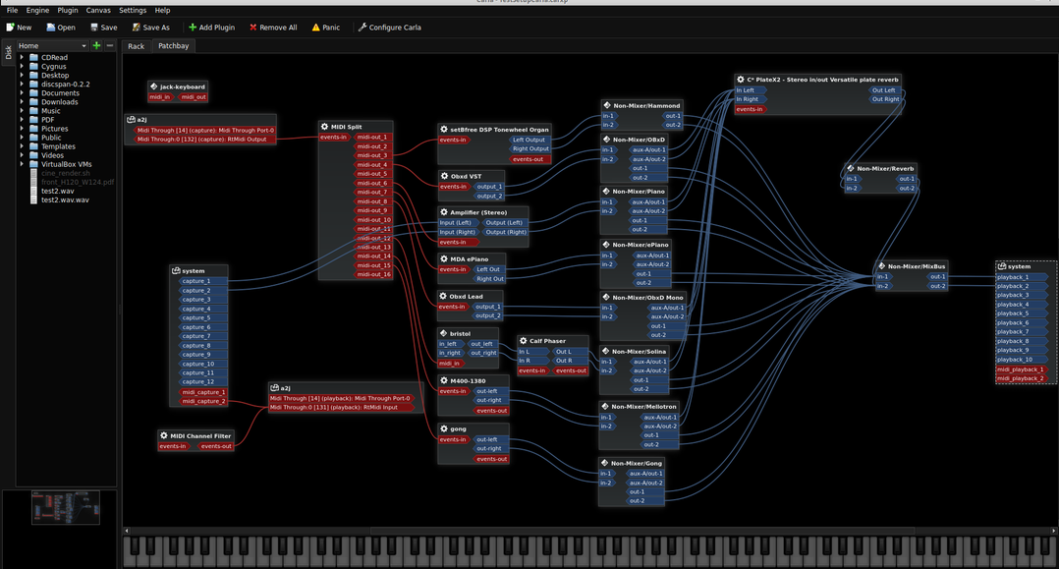Image resolution: width=1059 pixels, height=569 pixels.
Task: Click green plus icon beside Home dropdown
Action: coord(96,45)
